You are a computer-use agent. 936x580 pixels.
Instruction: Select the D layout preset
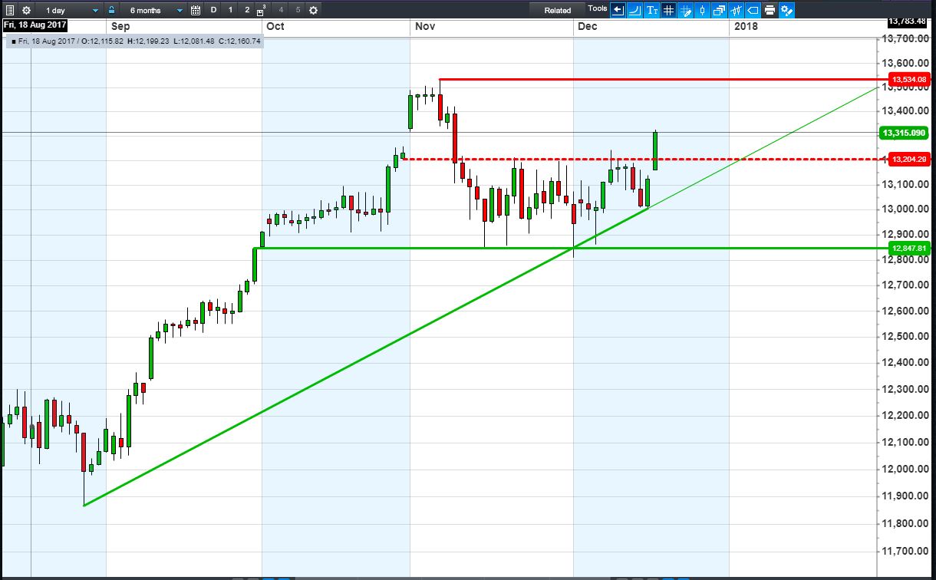pyautogui.click(x=214, y=10)
